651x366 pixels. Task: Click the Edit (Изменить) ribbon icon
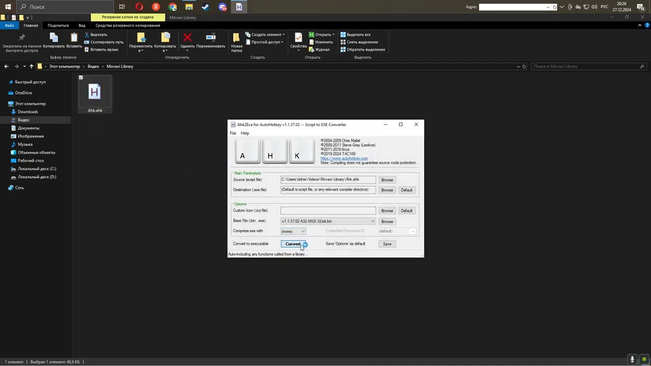coord(320,42)
